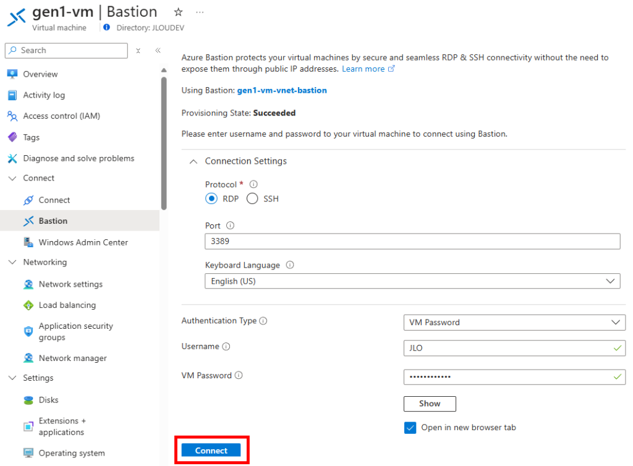Click the Operating system icon
The width and height of the screenshot is (633, 466).
pos(28,453)
